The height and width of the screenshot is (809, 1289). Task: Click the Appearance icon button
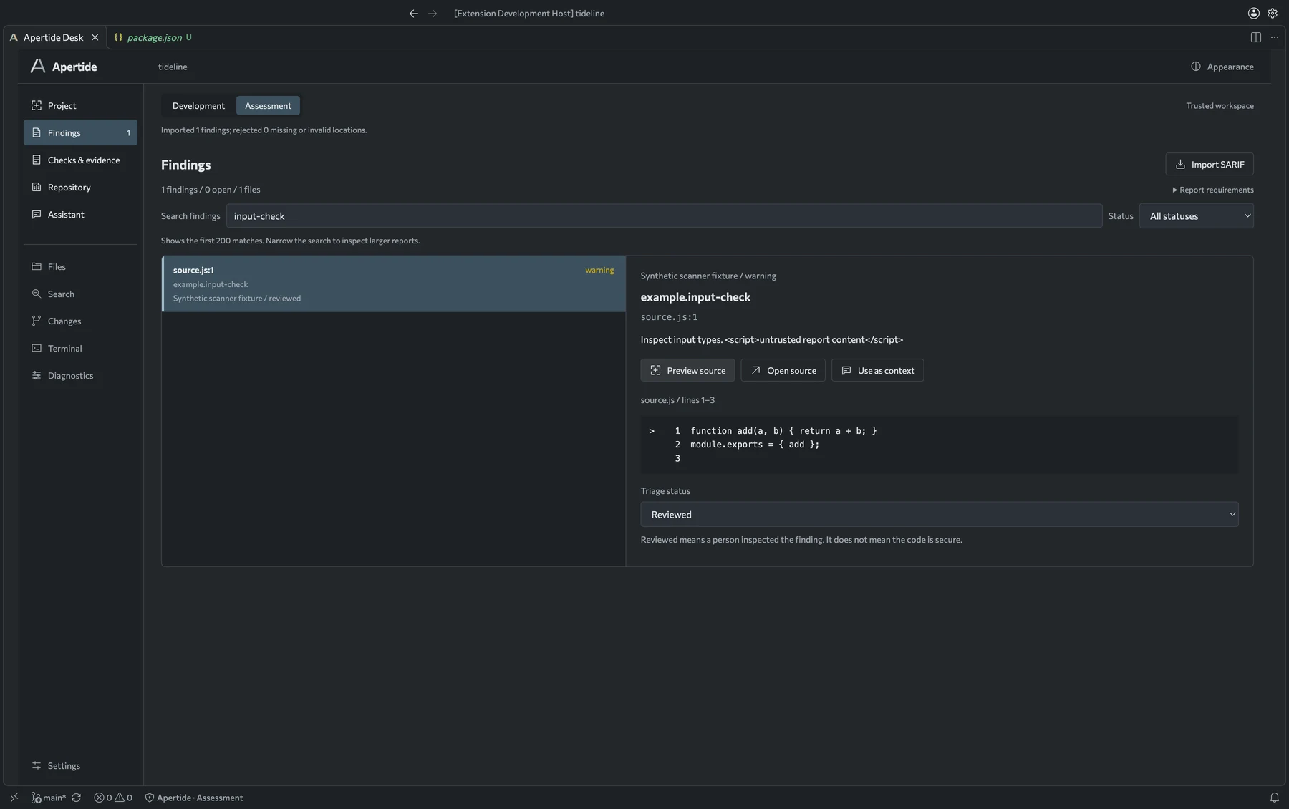(1222, 67)
